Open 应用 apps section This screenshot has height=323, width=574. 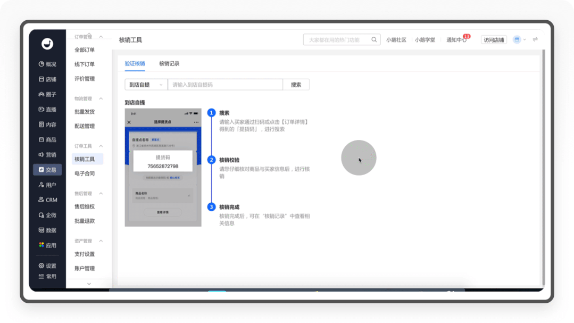pyautogui.click(x=47, y=245)
